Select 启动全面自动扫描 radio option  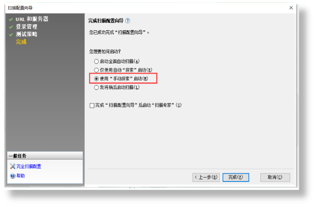pyautogui.click(x=97, y=61)
